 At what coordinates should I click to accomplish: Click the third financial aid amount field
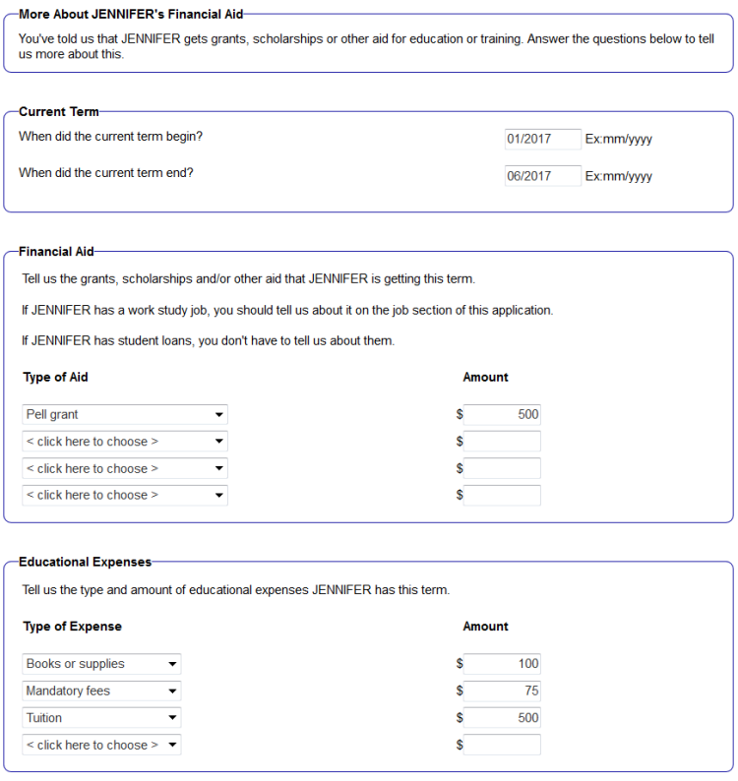pyautogui.click(x=502, y=469)
